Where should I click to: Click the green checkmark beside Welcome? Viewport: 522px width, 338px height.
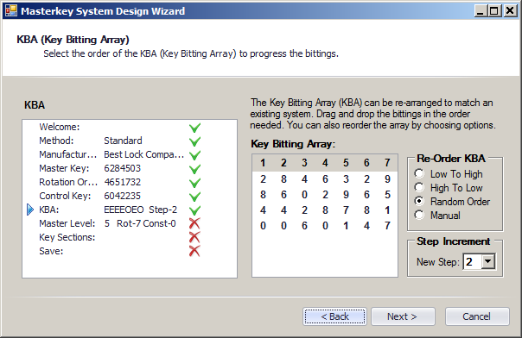click(x=194, y=128)
